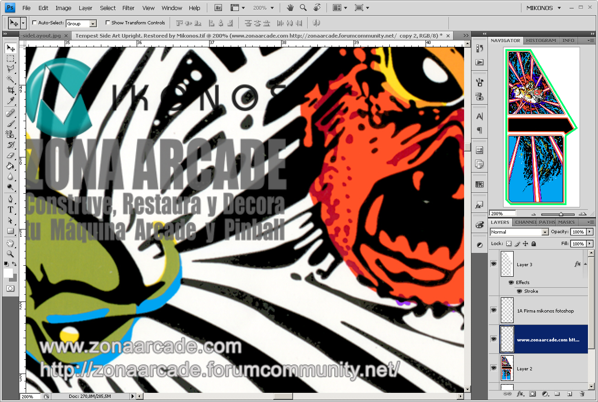Open the Filter menu
This screenshot has width=598, height=402.
[x=128, y=8]
